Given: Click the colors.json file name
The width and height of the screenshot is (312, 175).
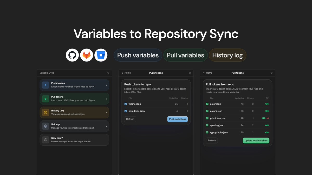Looking at the screenshot, I should click(216, 111).
